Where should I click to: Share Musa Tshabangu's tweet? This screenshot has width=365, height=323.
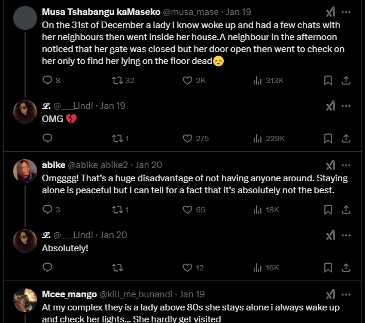point(345,80)
